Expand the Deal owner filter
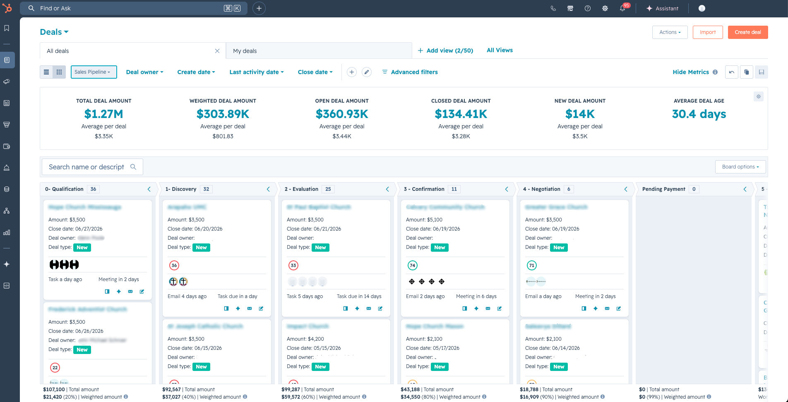 point(144,72)
